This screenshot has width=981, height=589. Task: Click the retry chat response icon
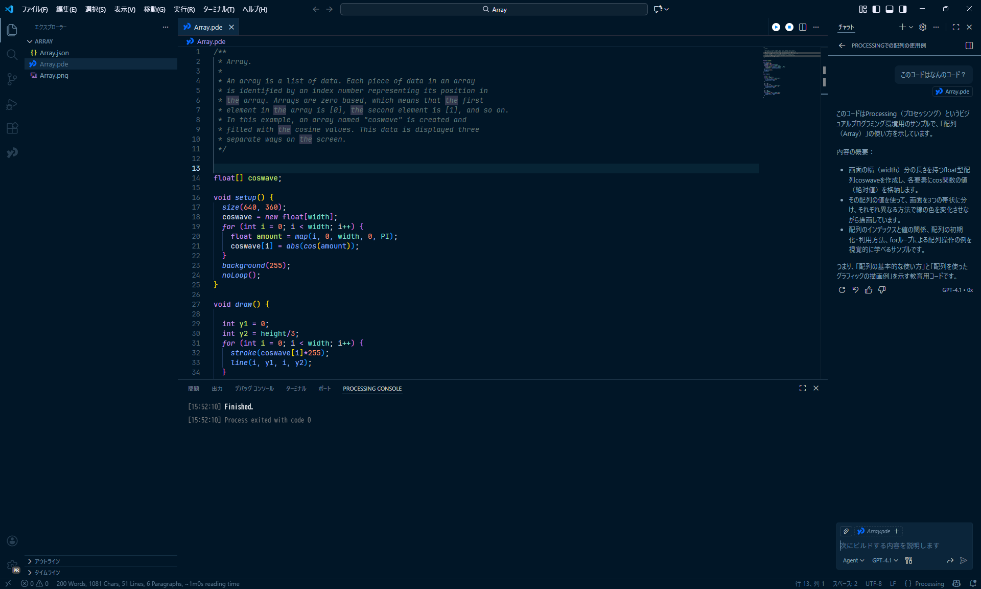(x=842, y=290)
